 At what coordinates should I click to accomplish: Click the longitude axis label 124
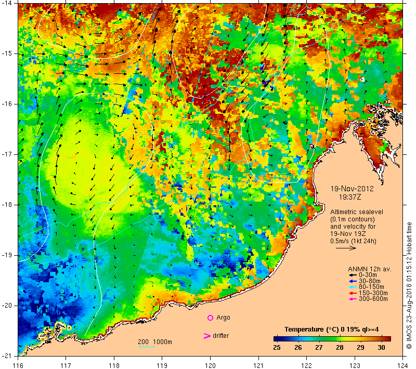(x=402, y=365)
